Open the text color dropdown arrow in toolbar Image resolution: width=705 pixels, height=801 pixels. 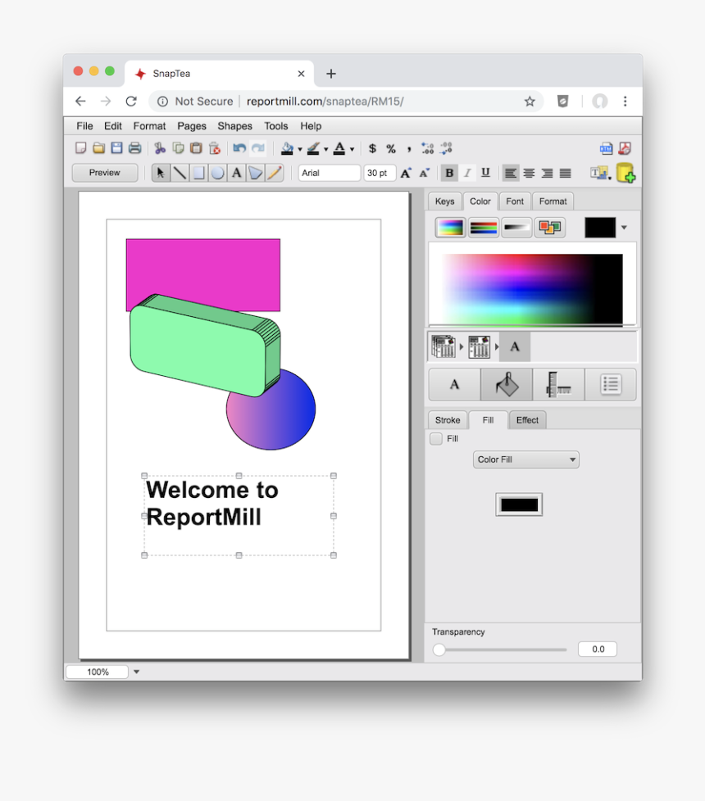[x=352, y=149]
